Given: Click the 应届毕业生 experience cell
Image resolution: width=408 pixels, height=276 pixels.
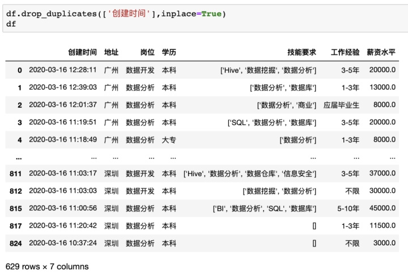Looking at the screenshot, I should tap(341, 105).
